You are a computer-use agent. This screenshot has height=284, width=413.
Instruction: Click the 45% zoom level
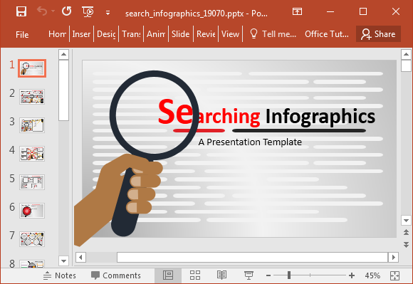[x=372, y=275]
